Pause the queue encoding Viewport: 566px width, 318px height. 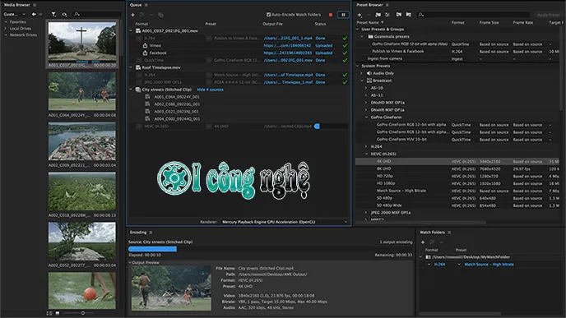(343, 15)
